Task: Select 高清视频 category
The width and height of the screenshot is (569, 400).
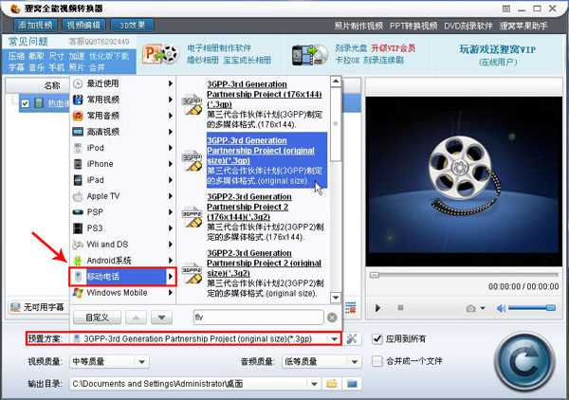Action: pos(123,132)
